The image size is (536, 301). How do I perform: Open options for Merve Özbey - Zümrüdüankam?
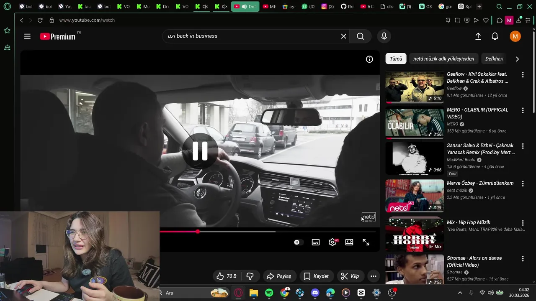pos(523,184)
